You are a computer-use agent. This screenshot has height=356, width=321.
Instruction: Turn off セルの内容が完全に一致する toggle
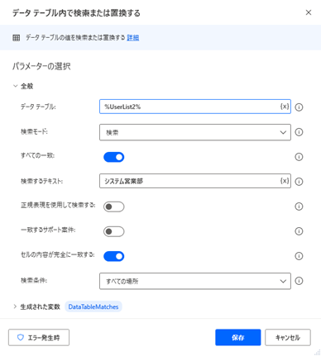pos(114,256)
